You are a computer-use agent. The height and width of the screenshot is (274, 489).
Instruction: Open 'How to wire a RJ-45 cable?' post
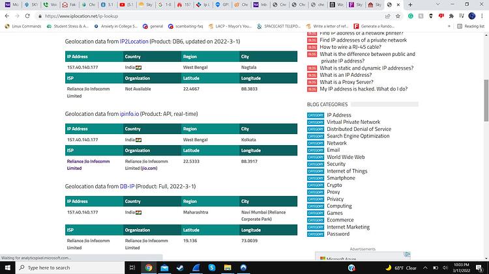350,47
